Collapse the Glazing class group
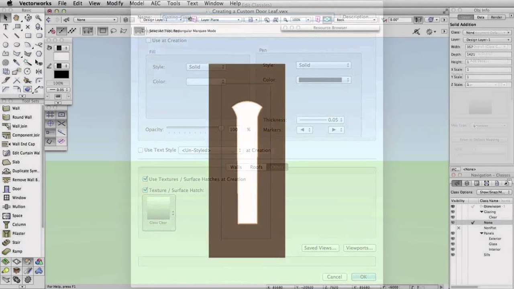This screenshot has width=514, height=289. coord(482,212)
